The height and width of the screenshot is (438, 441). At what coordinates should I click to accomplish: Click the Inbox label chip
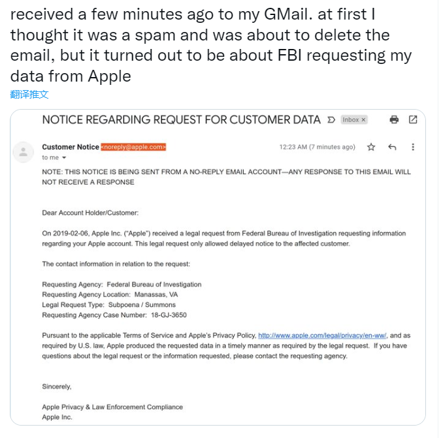(x=351, y=120)
